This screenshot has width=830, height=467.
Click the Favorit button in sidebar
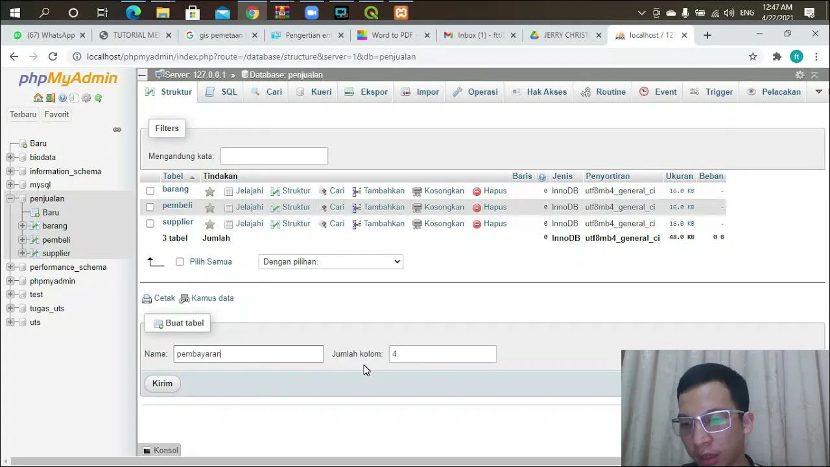pyautogui.click(x=56, y=114)
